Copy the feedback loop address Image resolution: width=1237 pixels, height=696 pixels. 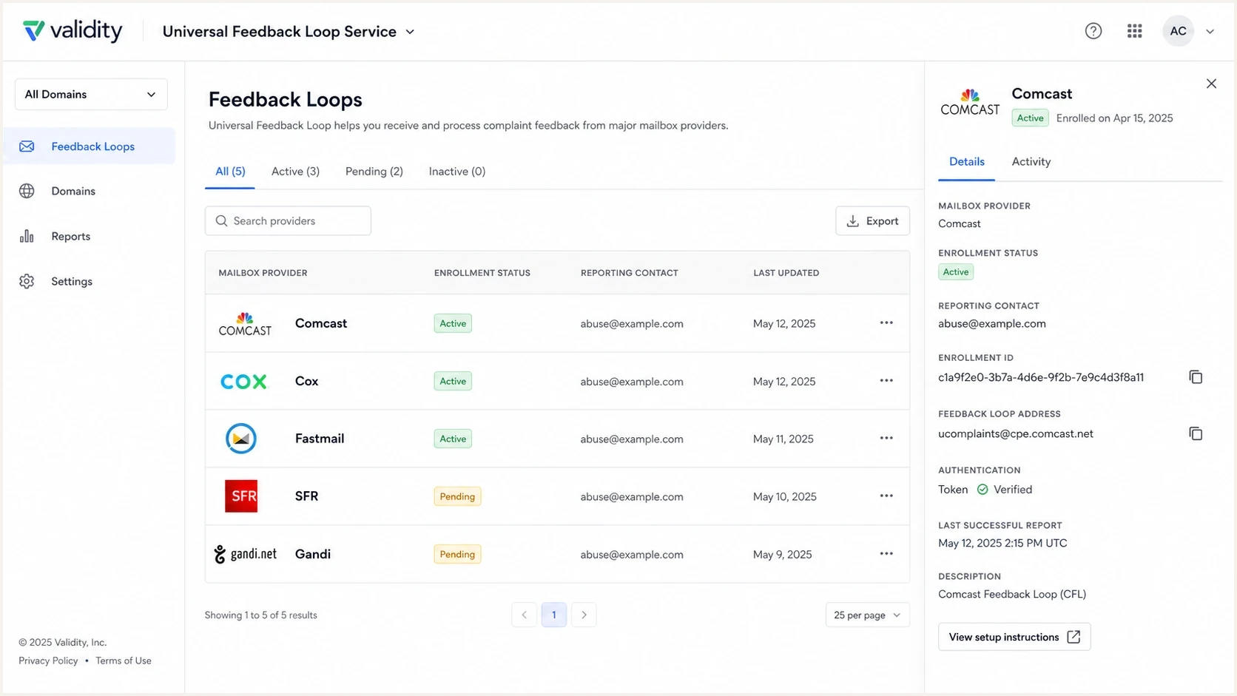[1196, 433]
